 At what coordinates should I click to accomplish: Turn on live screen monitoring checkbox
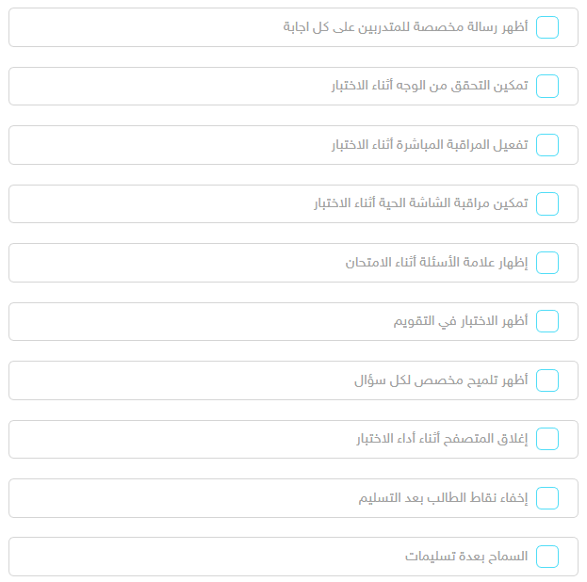[547, 203]
